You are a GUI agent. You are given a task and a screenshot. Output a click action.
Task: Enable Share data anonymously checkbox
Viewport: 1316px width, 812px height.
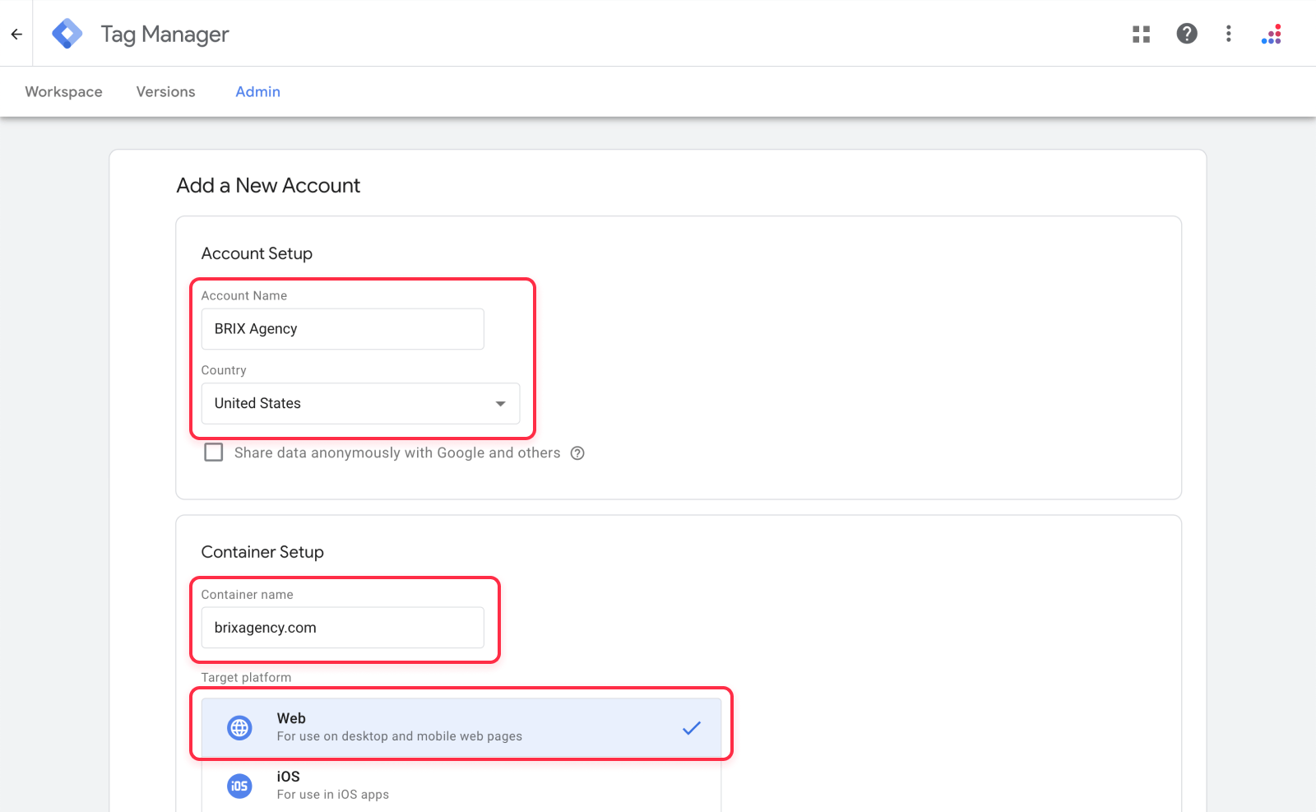point(214,452)
